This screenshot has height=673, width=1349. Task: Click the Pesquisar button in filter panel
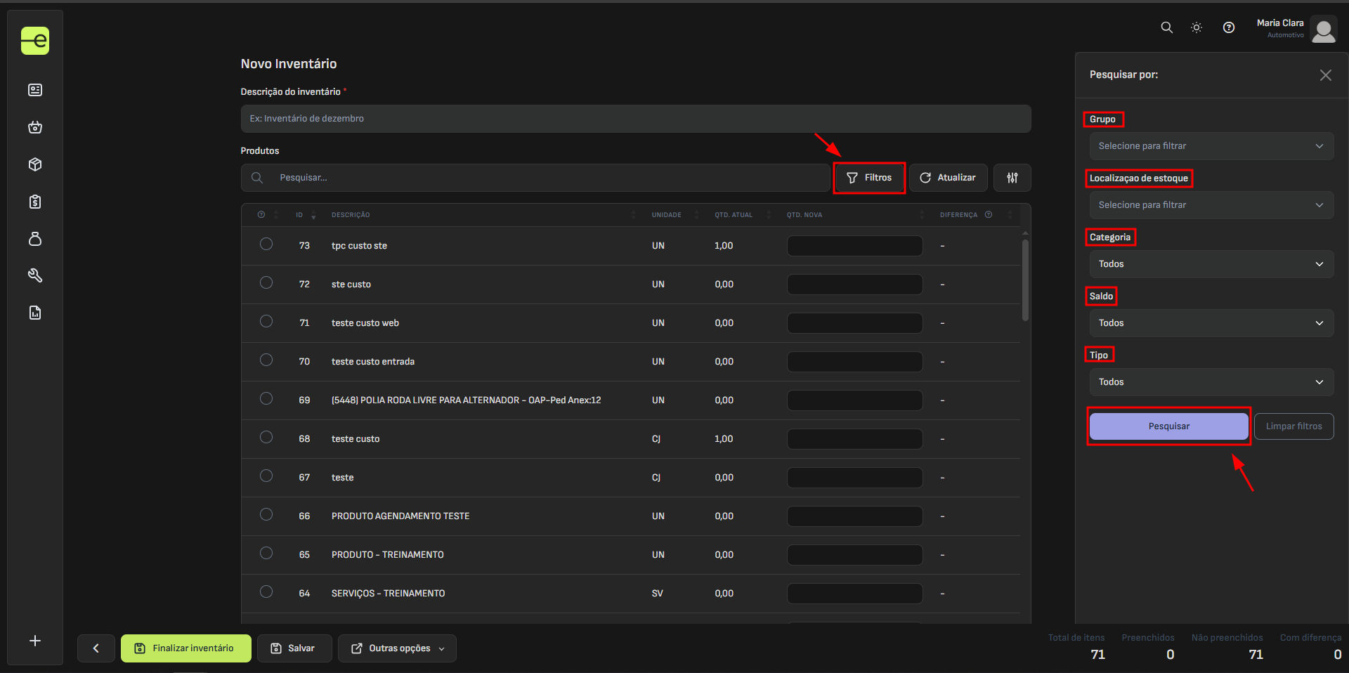1168,426
